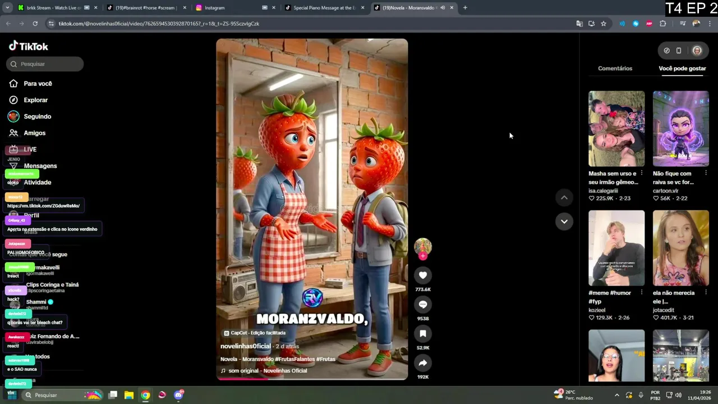Open more options for Não fique video

tap(706, 173)
